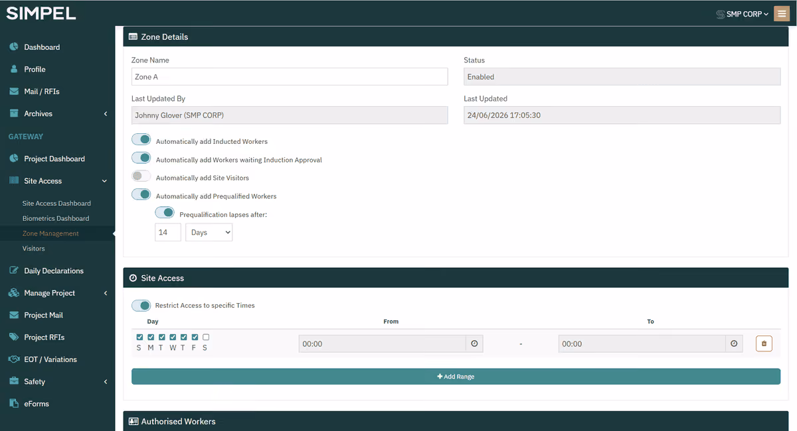Viewport: 797px width, 431px height.
Task: Open the To time clock picker
Action: point(734,343)
